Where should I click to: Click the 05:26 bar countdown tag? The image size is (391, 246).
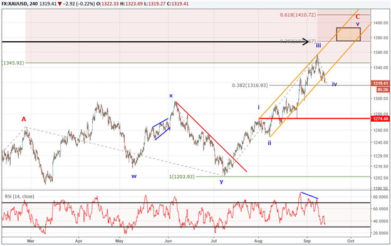pyautogui.click(x=382, y=90)
